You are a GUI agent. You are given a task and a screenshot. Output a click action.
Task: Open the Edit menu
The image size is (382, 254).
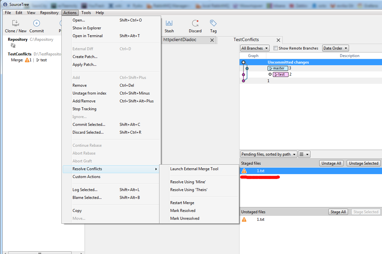[x=19, y=13]
